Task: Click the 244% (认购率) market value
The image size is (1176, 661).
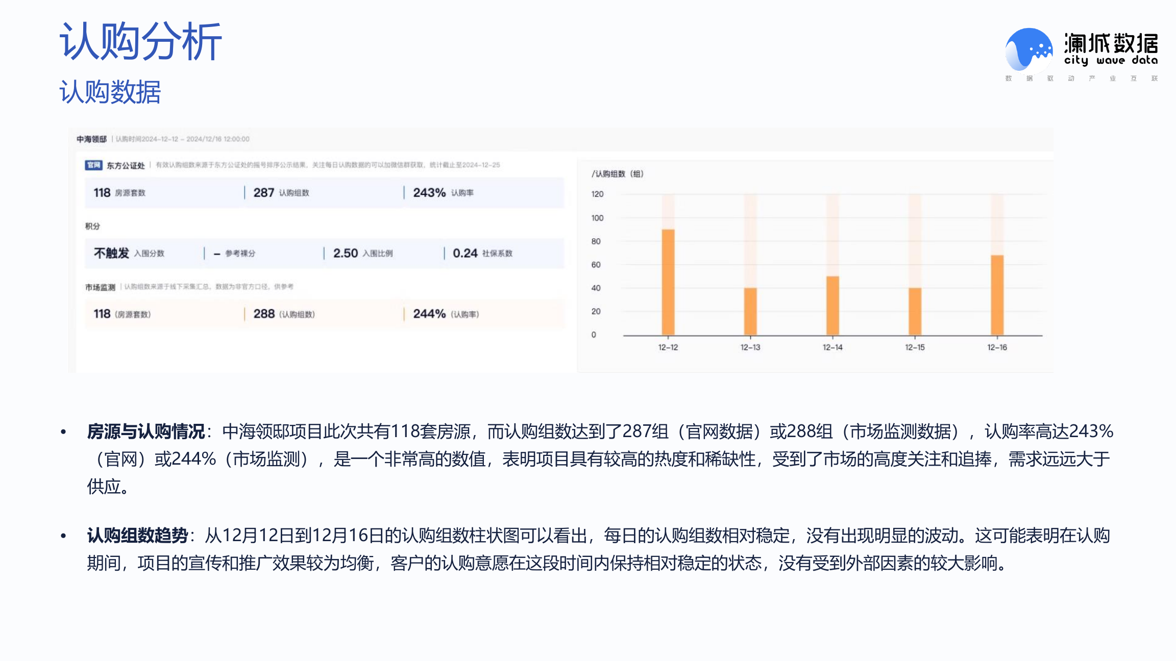Action: pyautogui.click(x=446, y=314)
